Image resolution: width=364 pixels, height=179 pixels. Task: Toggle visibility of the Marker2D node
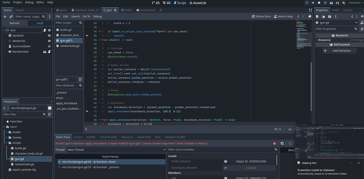coord(49,41)
